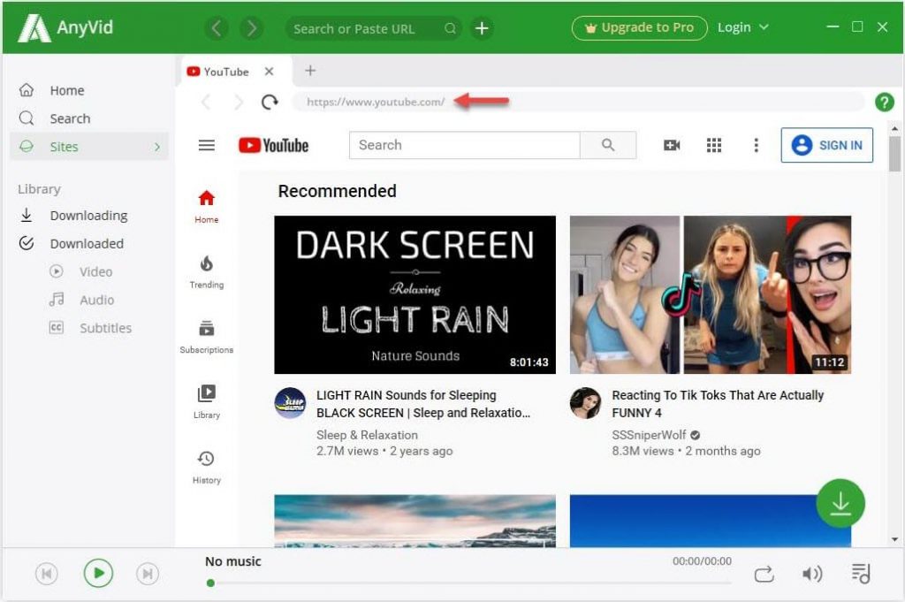
Task: Click the page scrollbar up arrow
Action: 894,128
